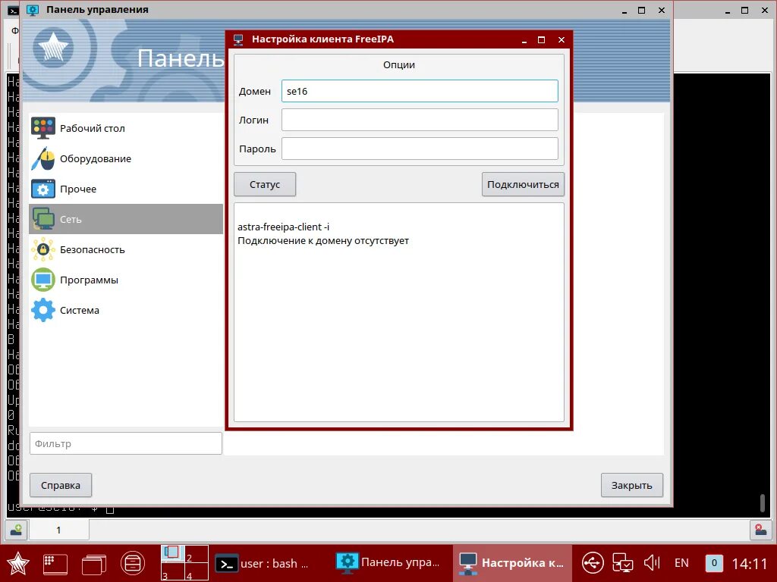Open the taskbar file manager icon

pyautogui.click(x=132, y=563)
